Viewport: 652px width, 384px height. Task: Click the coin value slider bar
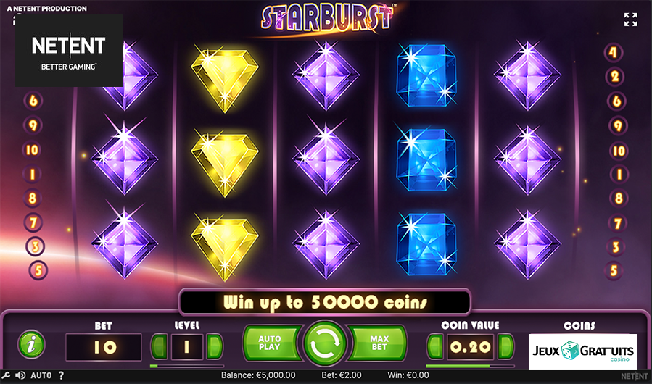(470, 366)
